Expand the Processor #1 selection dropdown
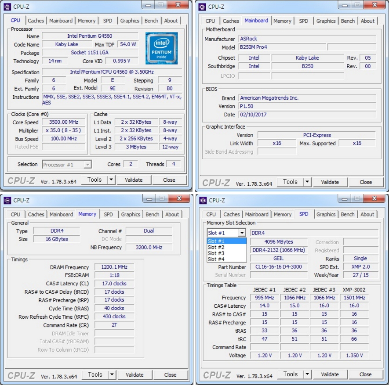Screen dimensions: 389x385 87,165
